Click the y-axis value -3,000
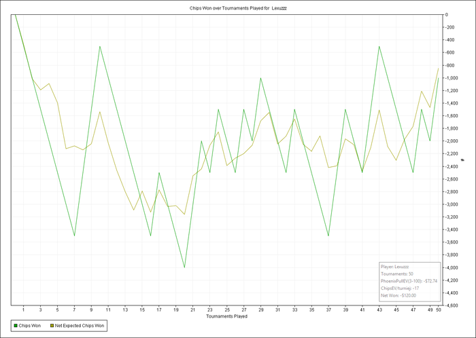This screenshot has width=476, height=338. [x=450, y=204]
